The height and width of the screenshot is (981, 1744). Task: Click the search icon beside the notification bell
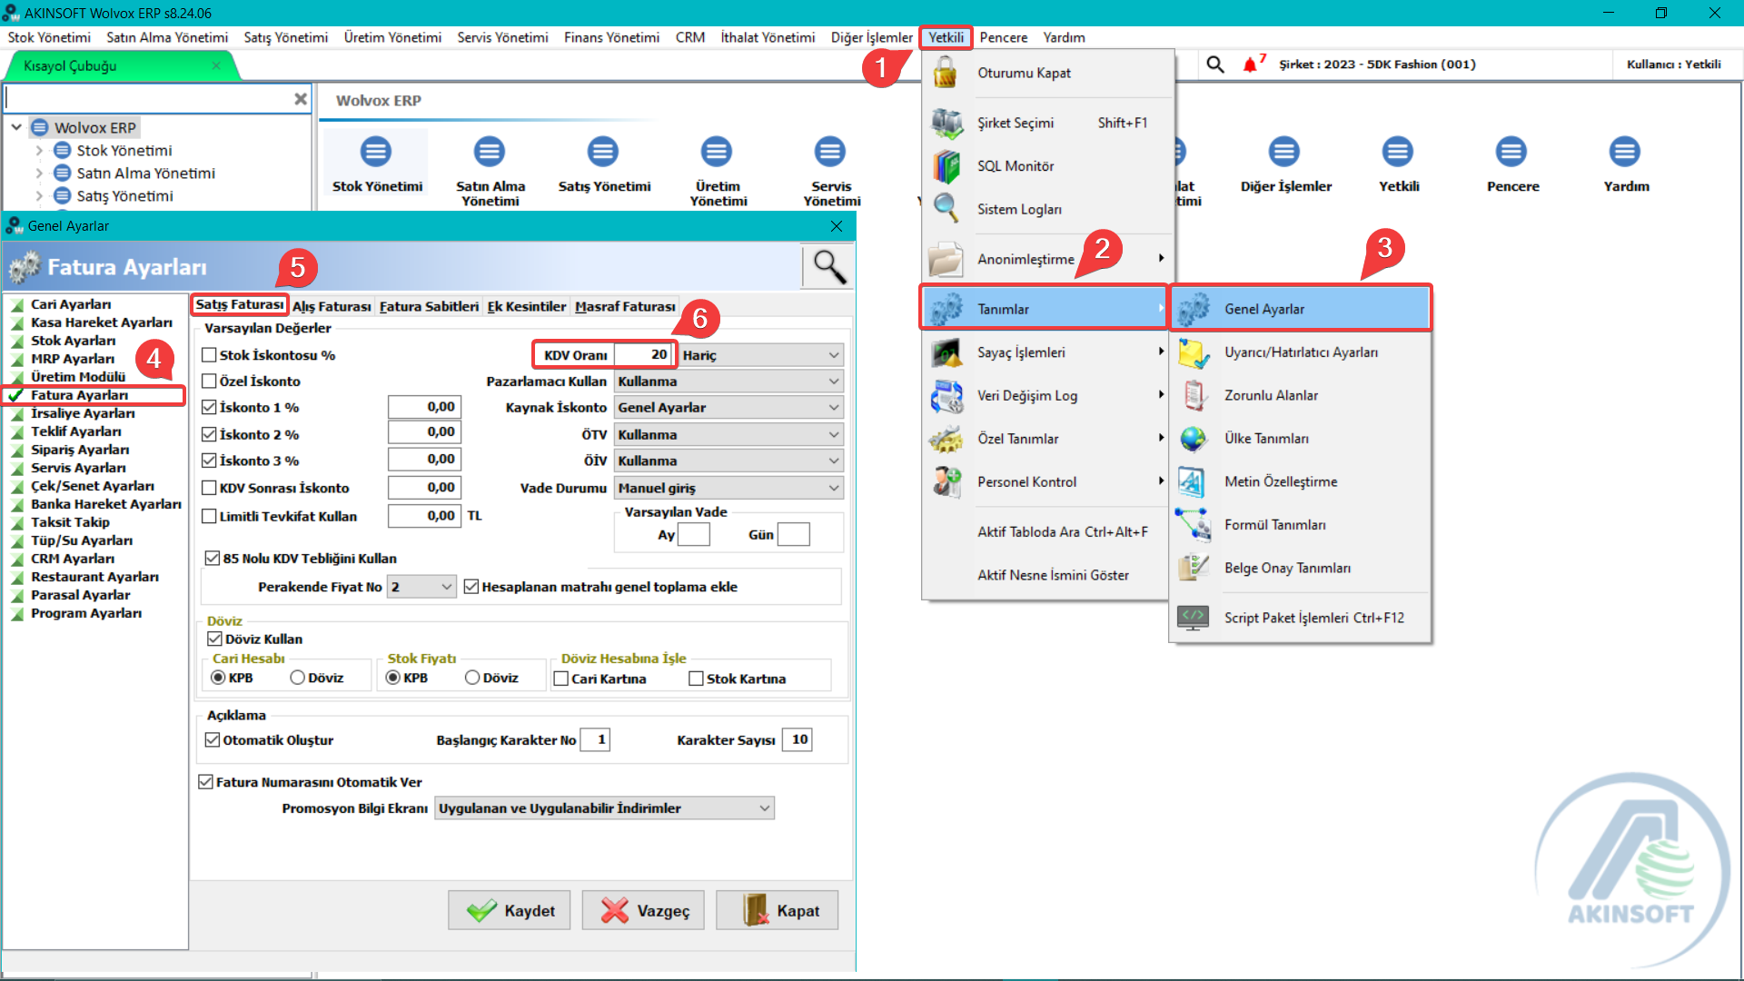click(1215, 64)
